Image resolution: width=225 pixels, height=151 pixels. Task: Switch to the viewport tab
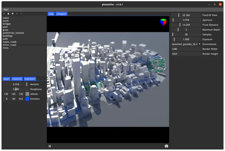[61, 14]
